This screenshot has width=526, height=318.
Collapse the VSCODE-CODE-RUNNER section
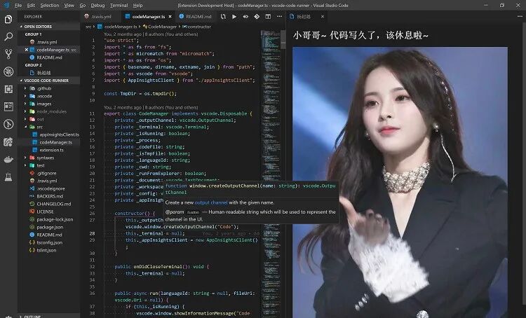point(21,81)
